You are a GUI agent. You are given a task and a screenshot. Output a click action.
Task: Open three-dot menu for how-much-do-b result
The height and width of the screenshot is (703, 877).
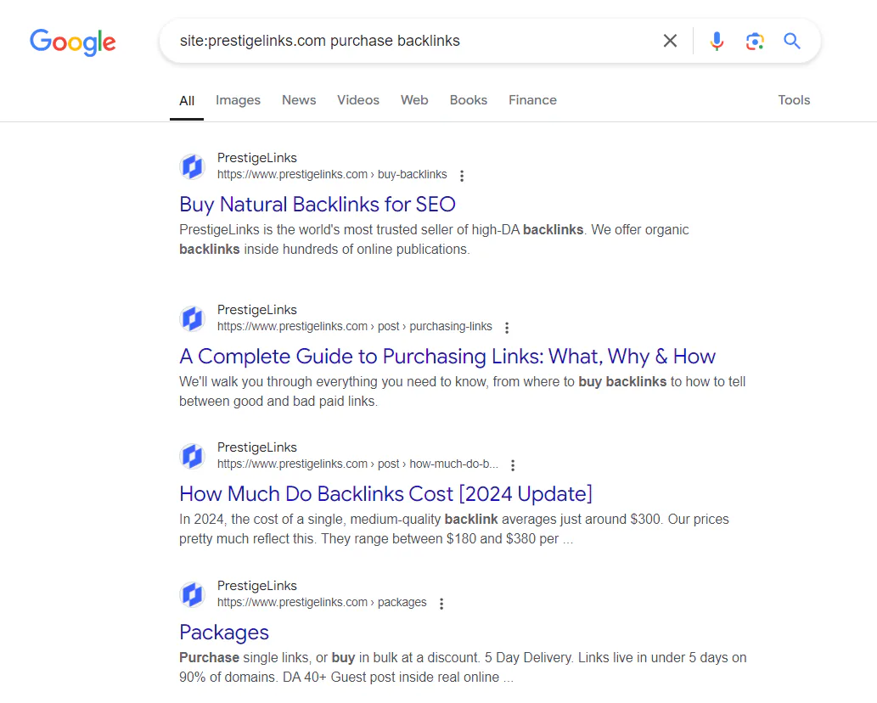(x=512, y=465)
